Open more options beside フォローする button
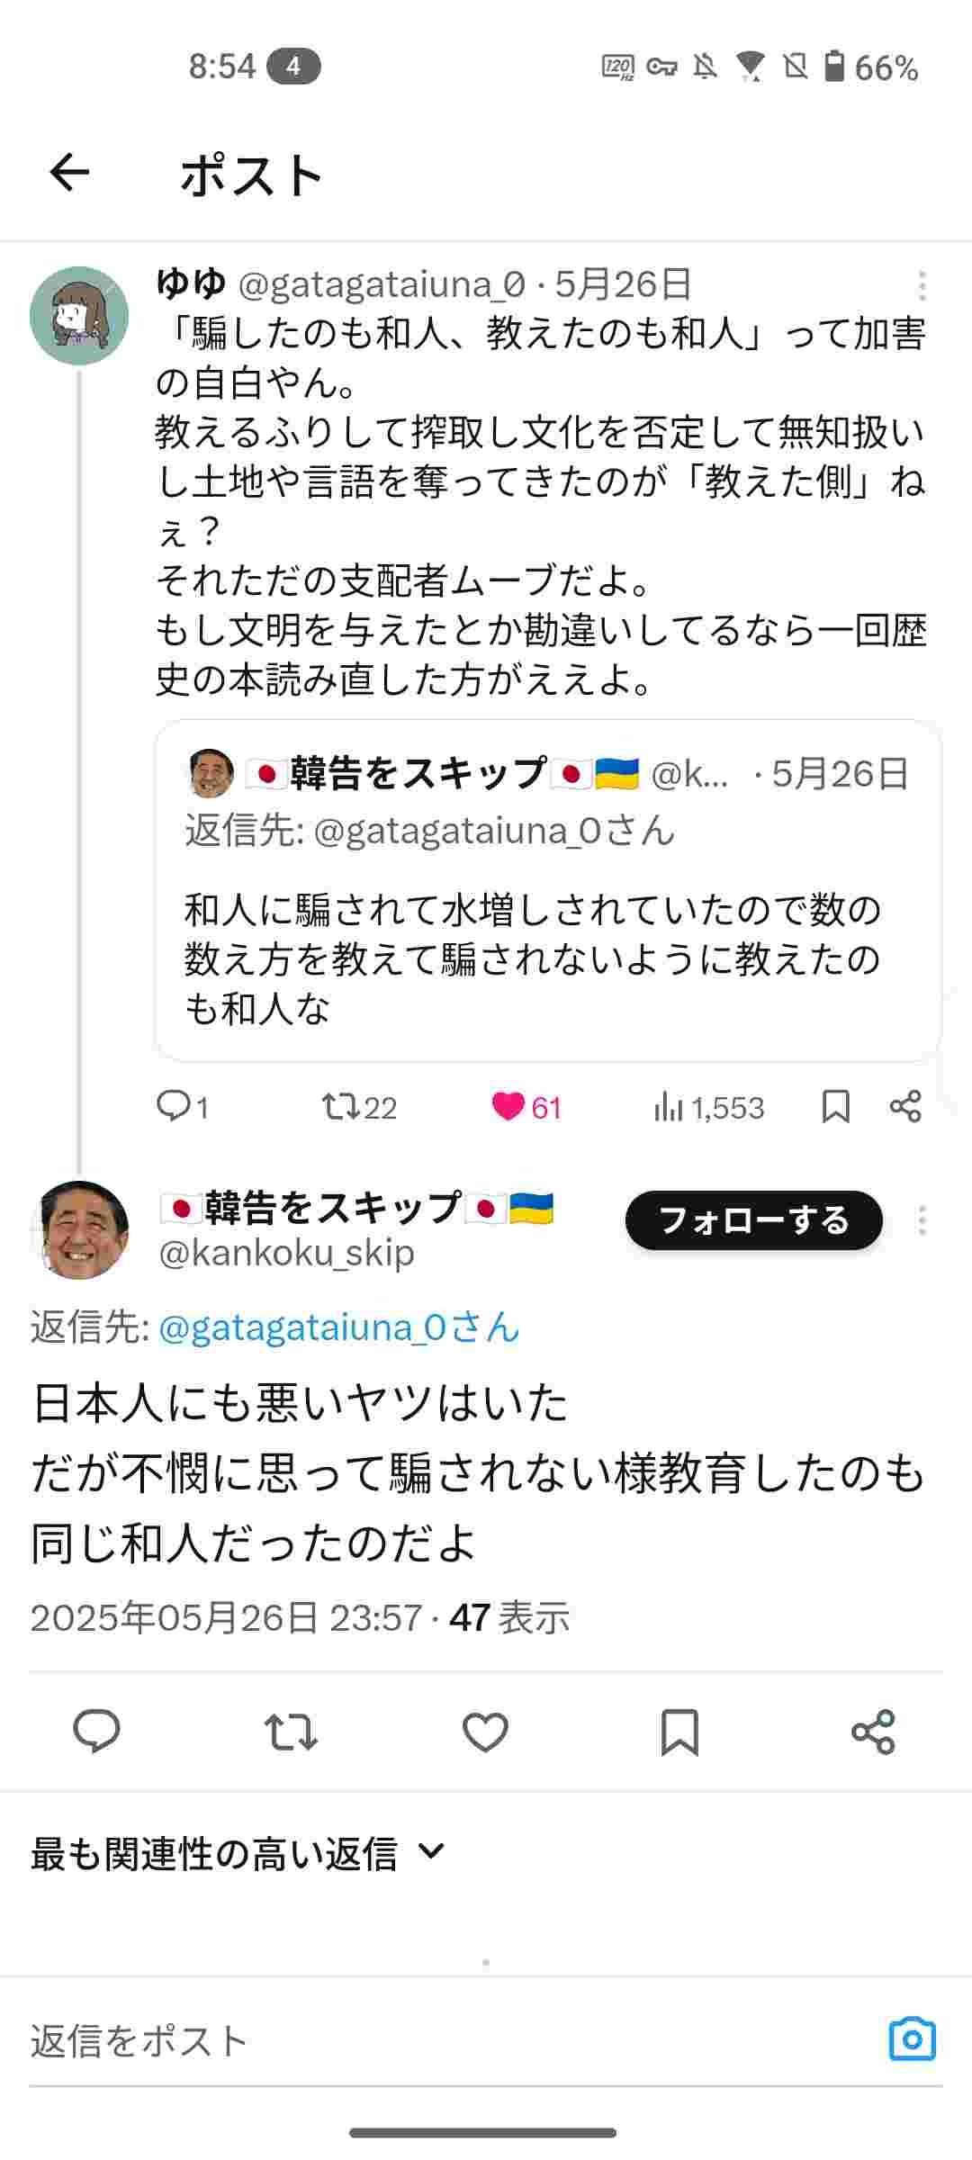The image size is (972, 2160). tap(922, 1220)
